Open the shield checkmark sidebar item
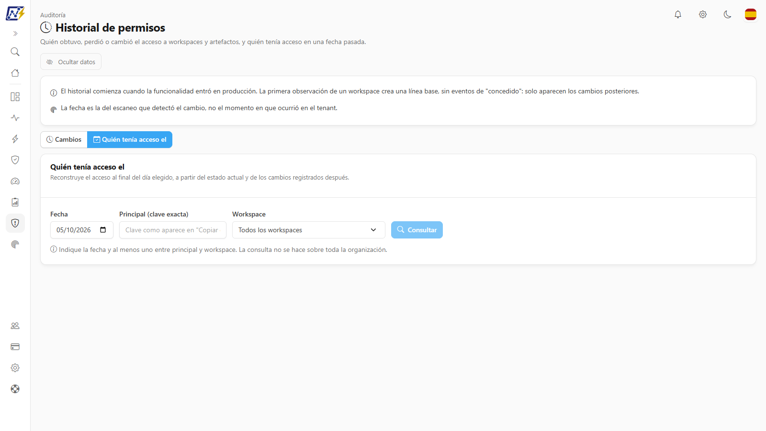The width and height of the screenshot is (766, 431). pos(15,160)
